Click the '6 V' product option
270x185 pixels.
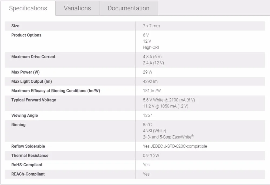pos(146,35)
